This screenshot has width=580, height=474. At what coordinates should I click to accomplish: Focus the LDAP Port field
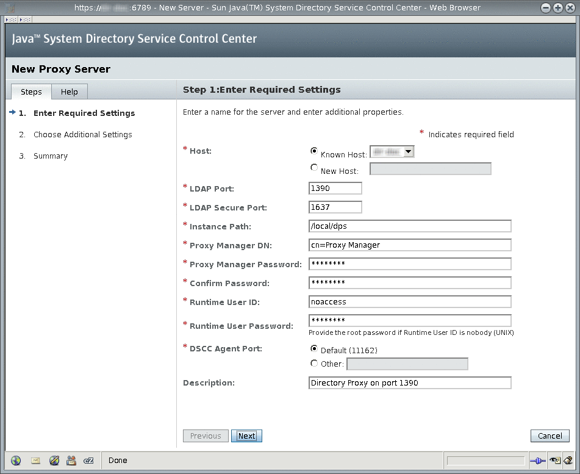[x=335, y=189]
